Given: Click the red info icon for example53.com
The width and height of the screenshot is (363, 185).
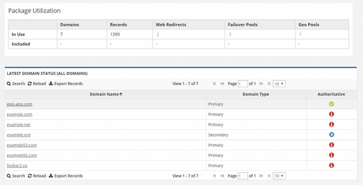Looking at the screenshot, I should coord(331,145).
